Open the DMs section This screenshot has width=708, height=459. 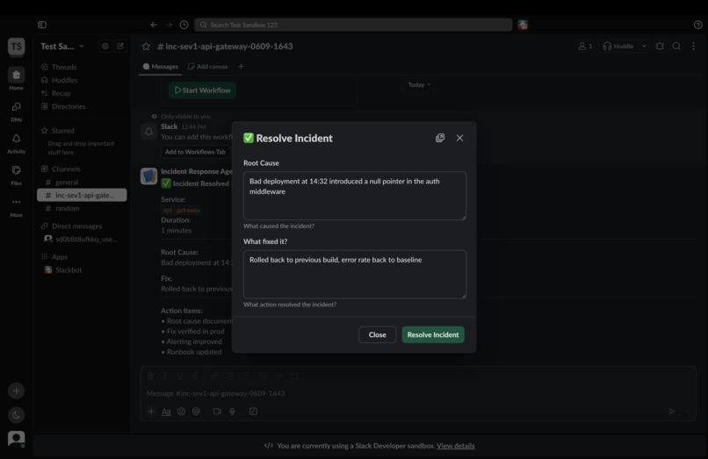tap(17, 111)
